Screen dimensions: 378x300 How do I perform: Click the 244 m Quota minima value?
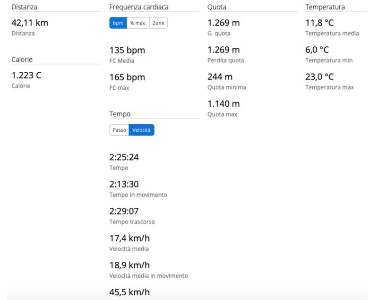[x=220, y=77]
